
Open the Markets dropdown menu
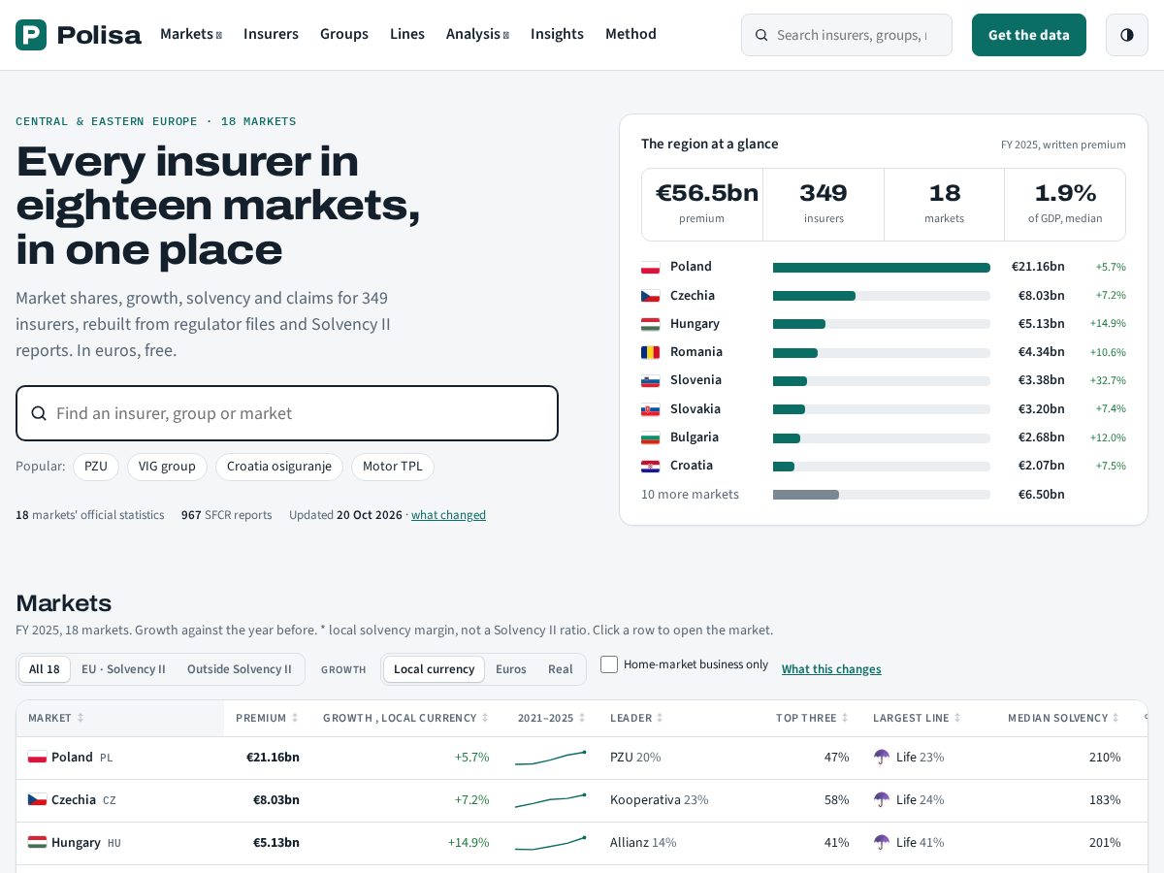point(191,34)
